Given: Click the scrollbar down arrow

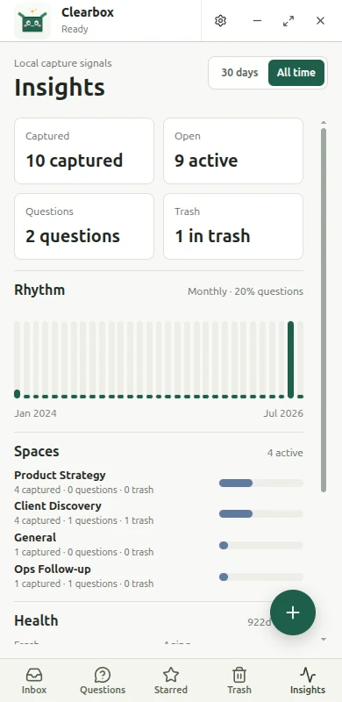Looking at the screenshot, I should tap(324, 640).
